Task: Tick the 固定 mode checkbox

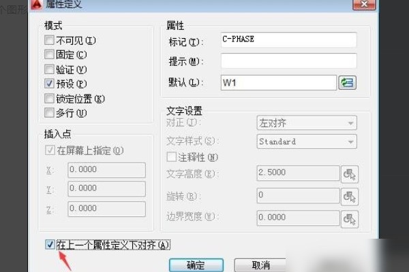Action: coord(49,55)
